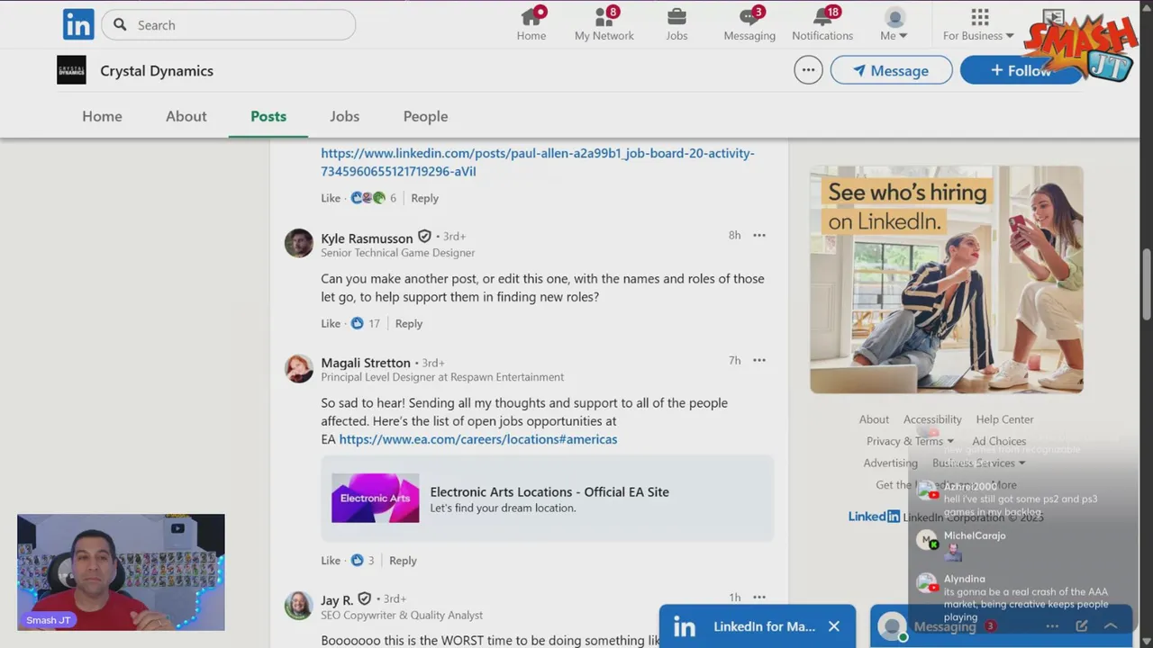Image resolution: width=1153 pixels, height=648 pixels.
Task: Expand Privacy & Terms dropdown
Action: tap(910, 441)
